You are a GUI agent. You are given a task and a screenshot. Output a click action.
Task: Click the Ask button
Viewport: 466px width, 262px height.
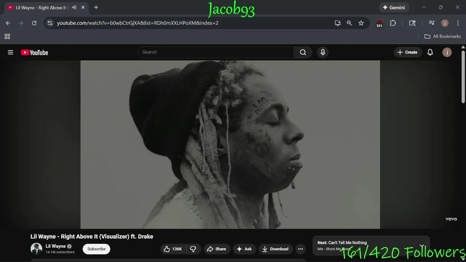pyautogui.click(x=244, y=249)
